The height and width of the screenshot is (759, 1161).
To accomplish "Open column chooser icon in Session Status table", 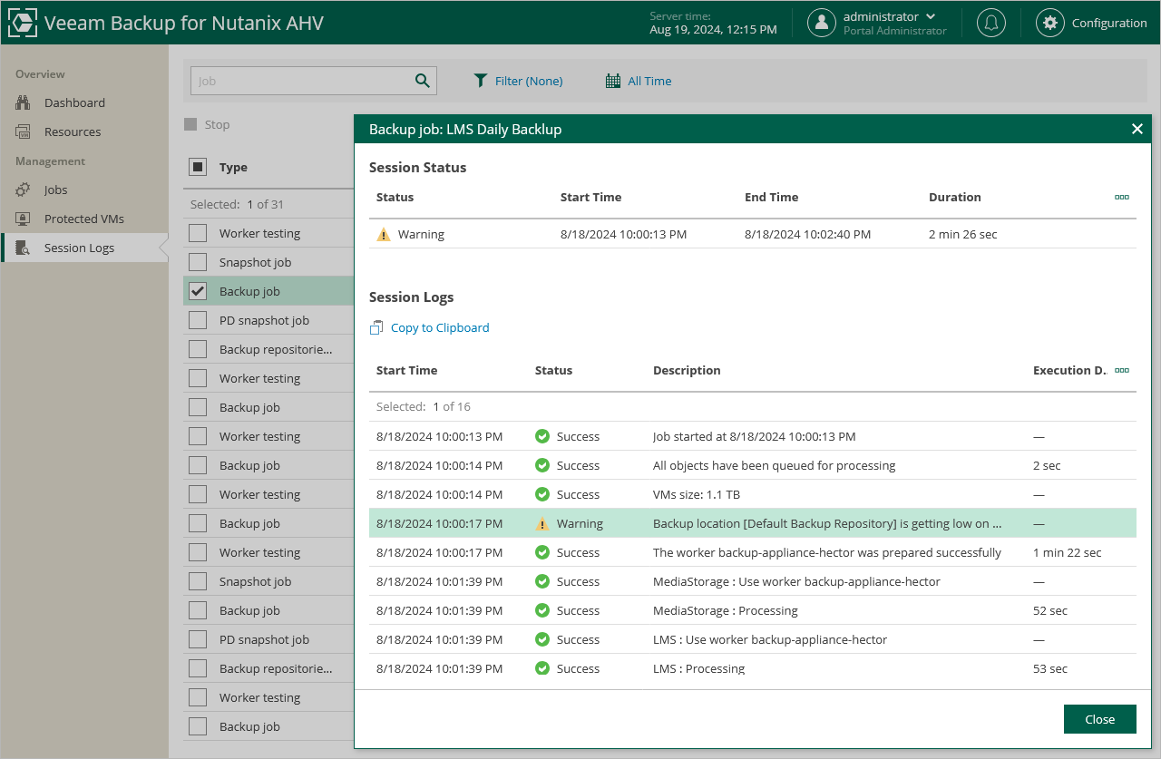I will [1121, 197].
